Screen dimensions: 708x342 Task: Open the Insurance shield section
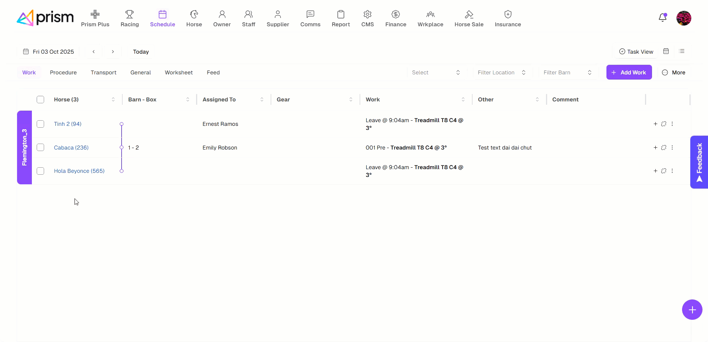tap(507, 19)
